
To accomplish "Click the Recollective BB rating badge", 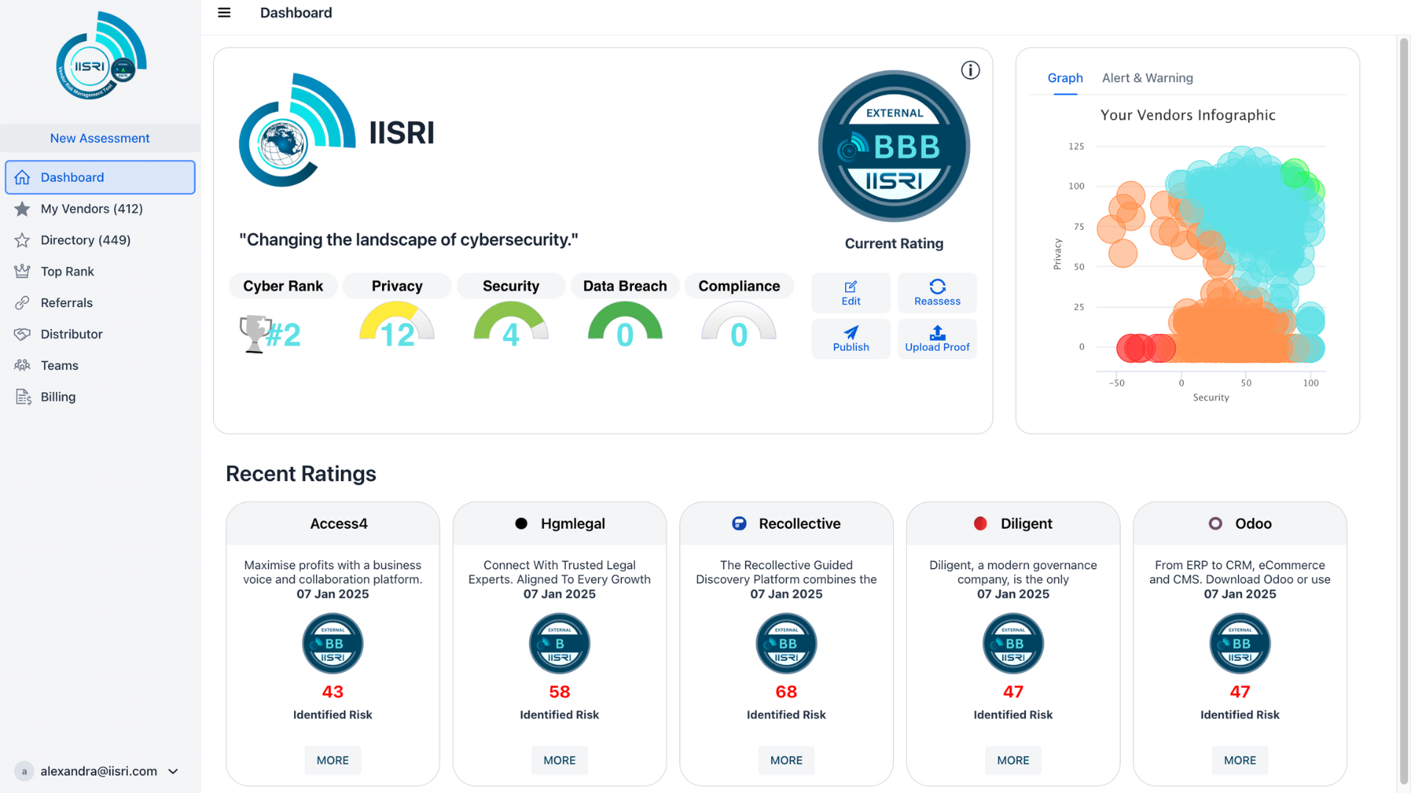I will click(786, 644).
